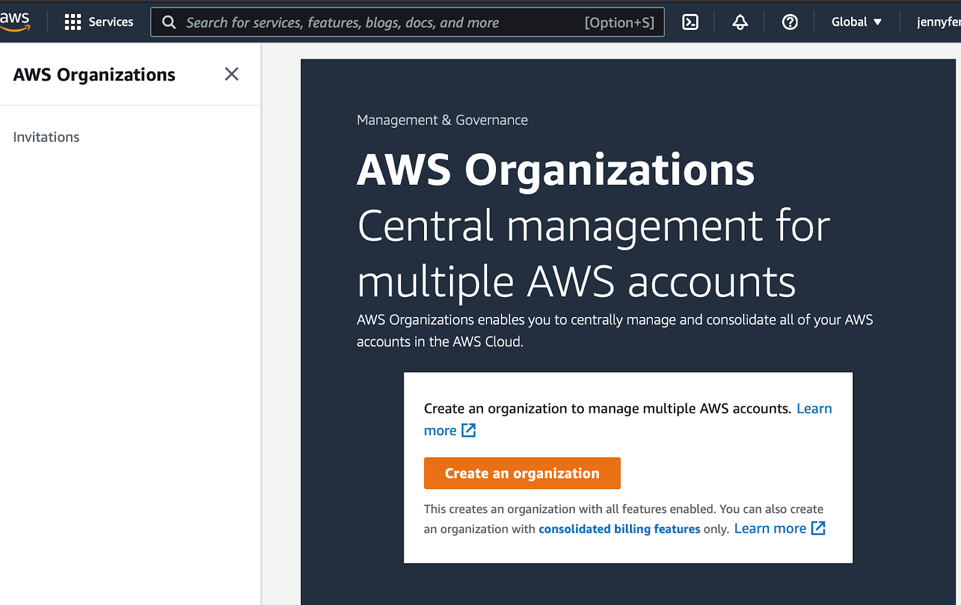Click the search magnifier icon
Screen dimensions: 961x605
point(169,22)
